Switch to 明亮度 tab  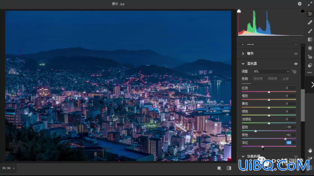272,79
